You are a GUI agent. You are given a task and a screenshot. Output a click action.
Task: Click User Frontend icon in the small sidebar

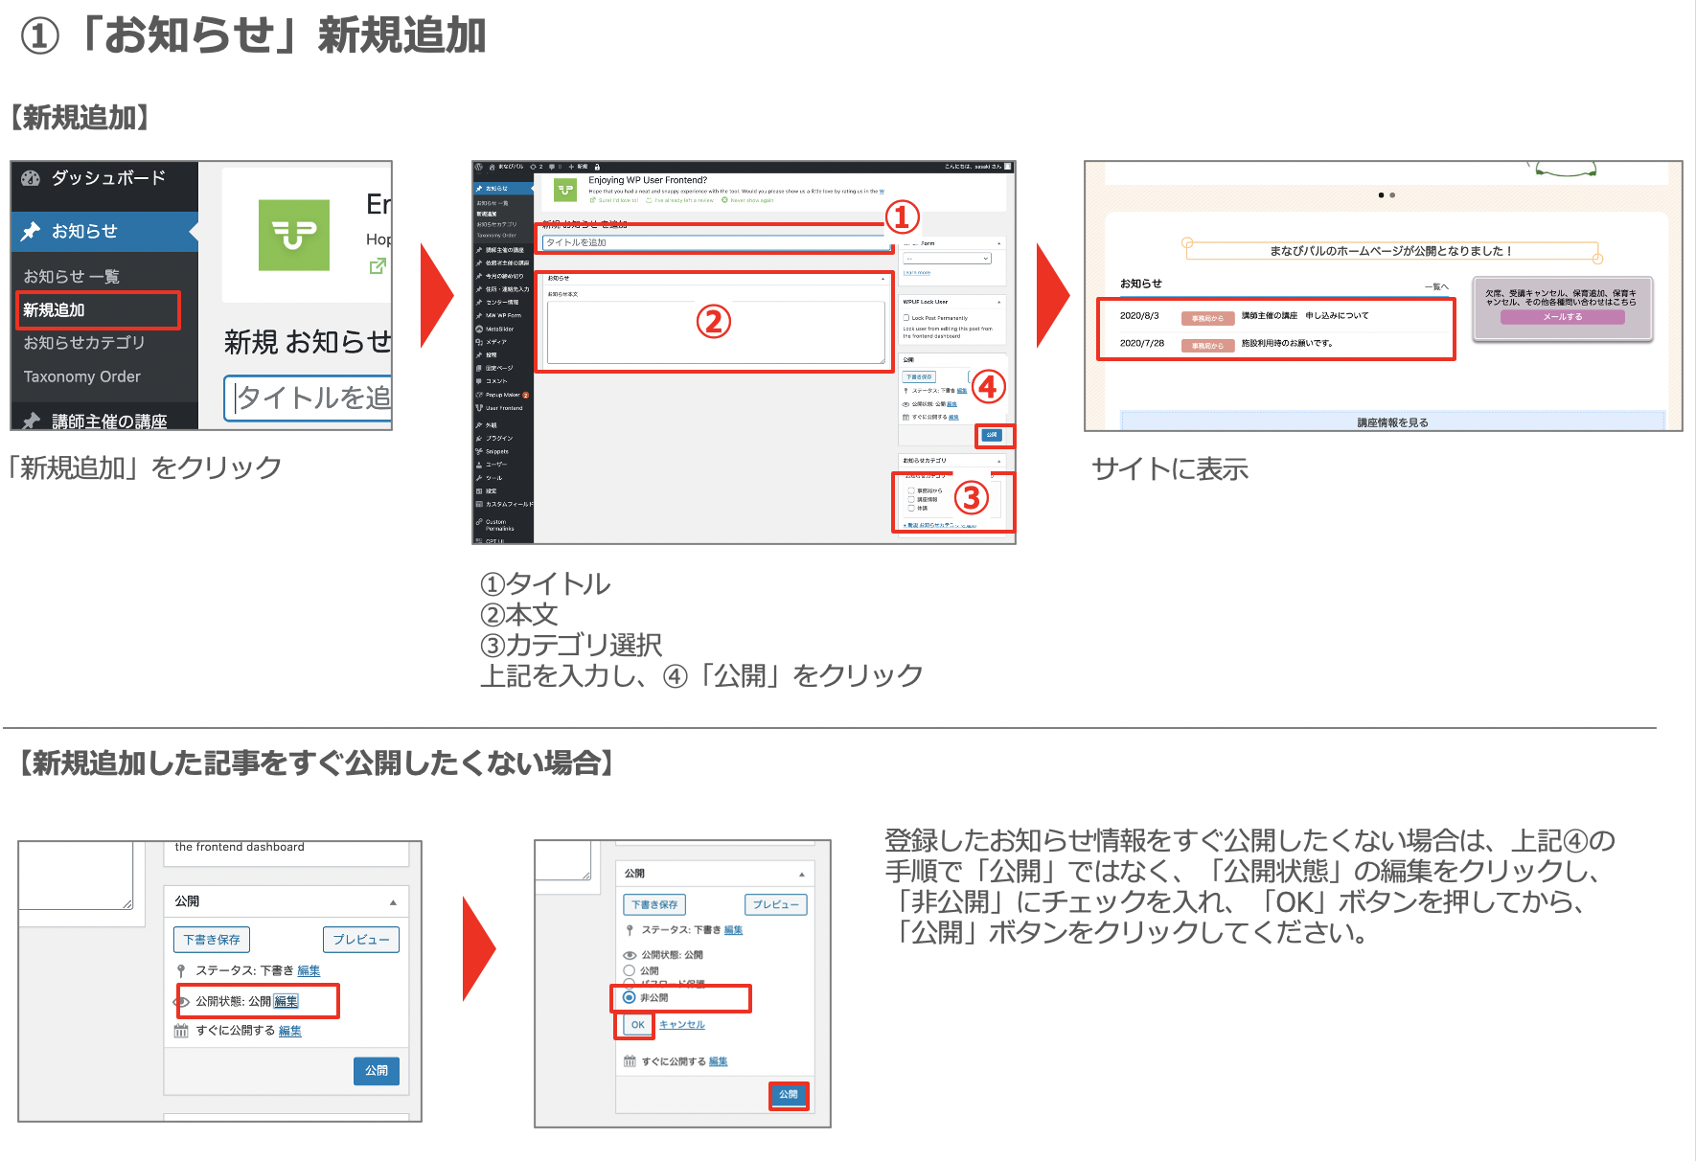pyautogui.click(x=479, y=408)
